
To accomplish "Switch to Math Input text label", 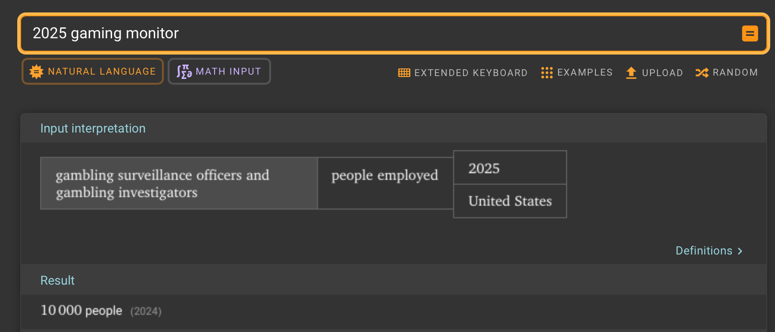I will [228, 72].
